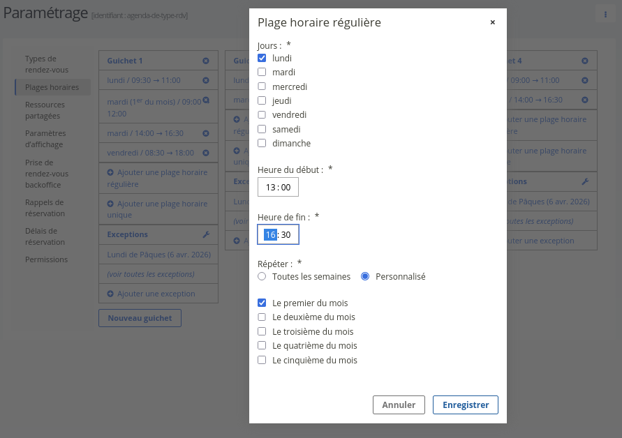The width and height of the screenshot is (622, 438).
Task: Open the Guichet 4 exceptions wrench icon
Action: coord(585,181)
